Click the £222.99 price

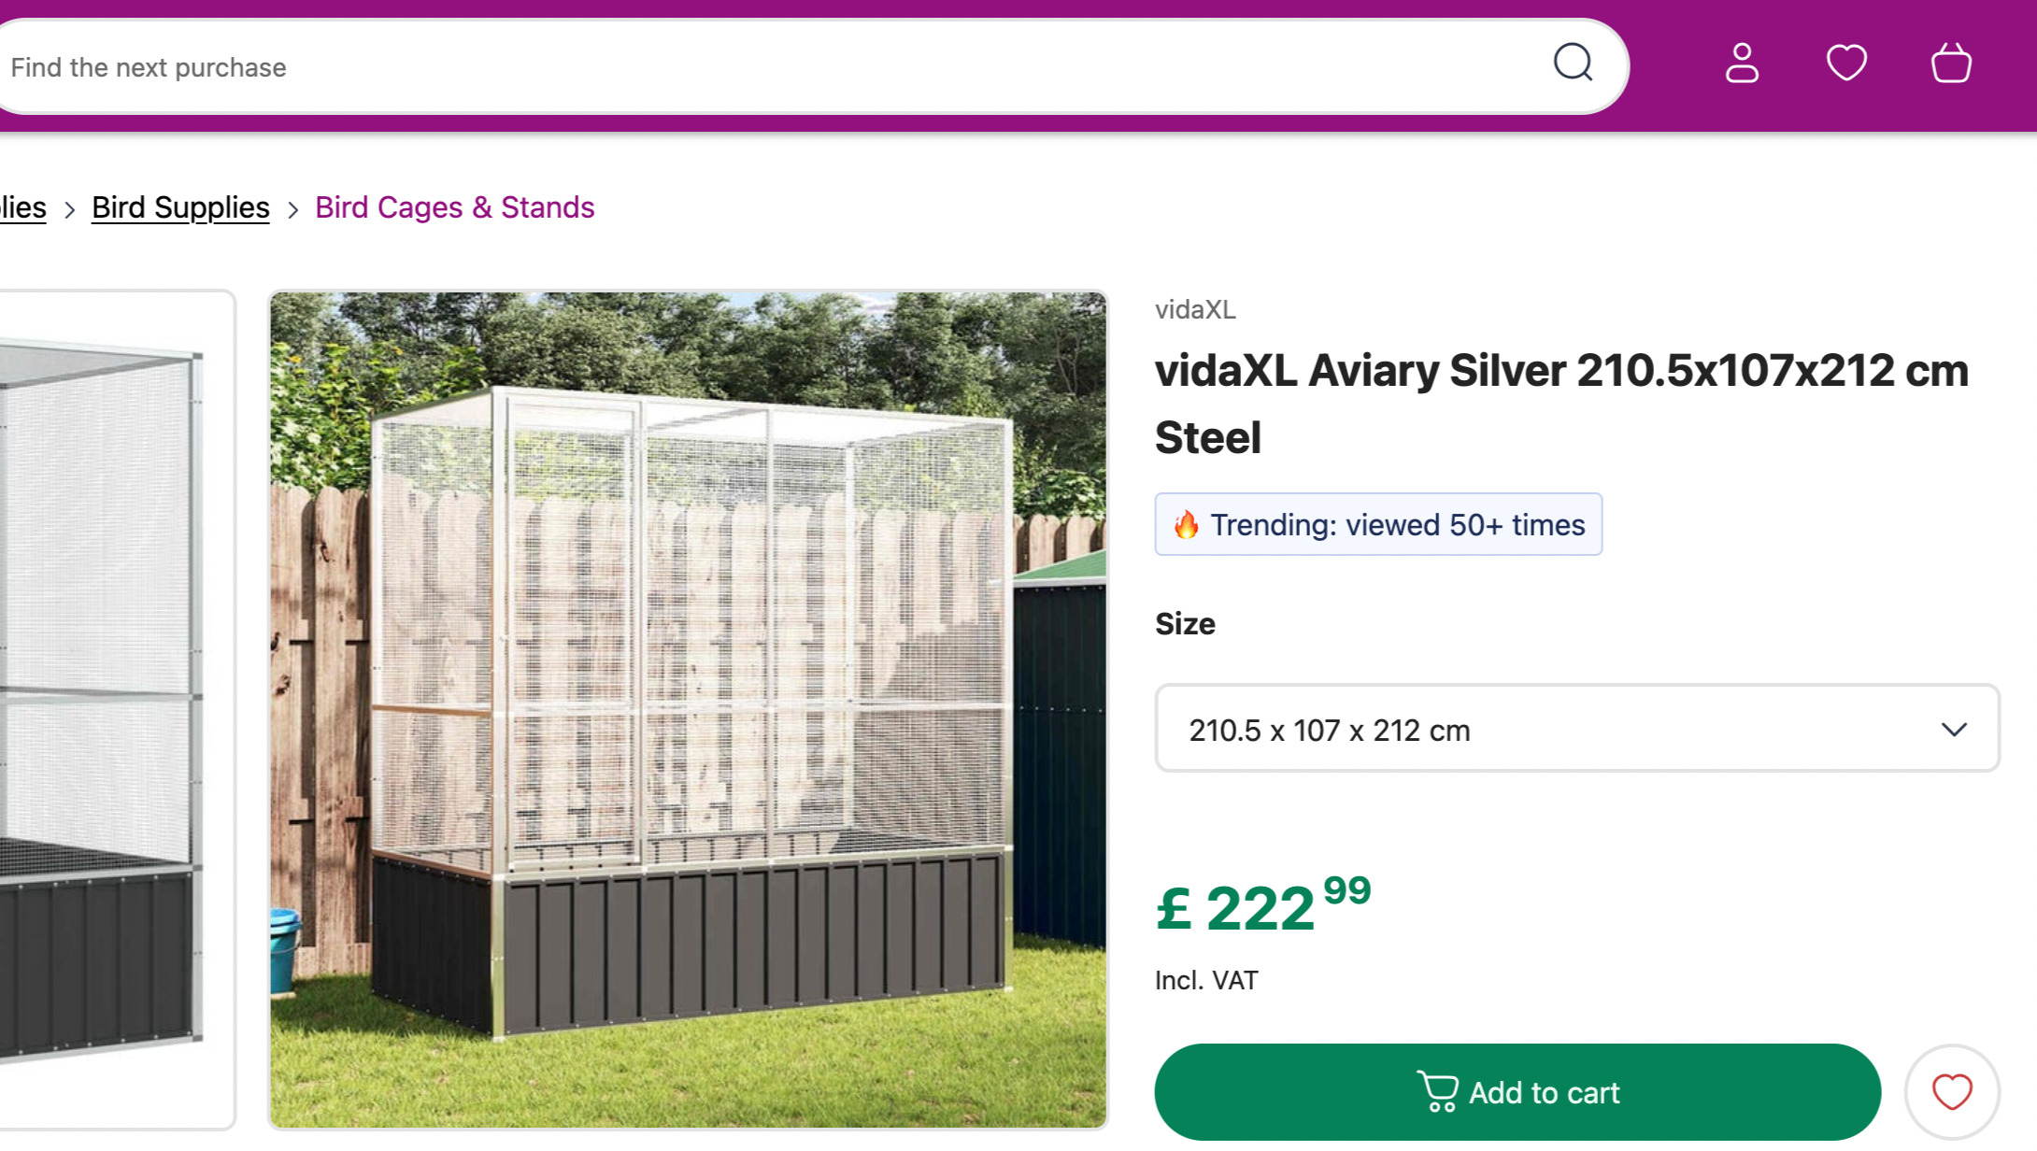pyautogui.click(x=1263, y=906)
